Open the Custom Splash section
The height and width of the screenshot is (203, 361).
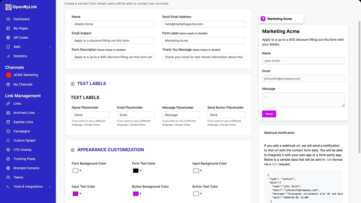pos(24,140)
